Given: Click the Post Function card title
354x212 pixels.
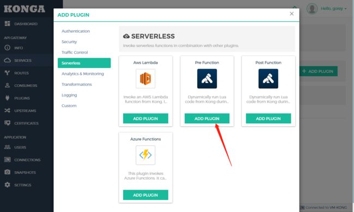Looking at the screenshot, I should click(268, 63).
